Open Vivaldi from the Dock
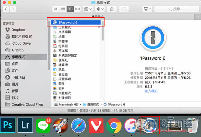This screenshot has height=137, width=201. tap(96, 126)
